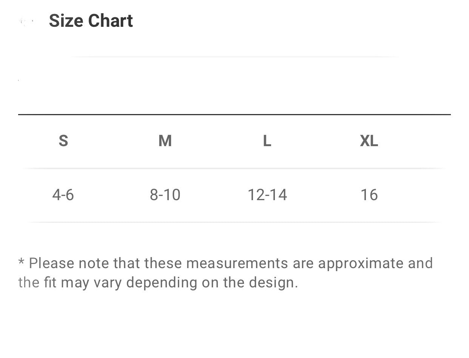The height and width of the screenshot is (358, 469).
Task: Click the faint divider below Size Chart title
Action: [x=234, y=57]
